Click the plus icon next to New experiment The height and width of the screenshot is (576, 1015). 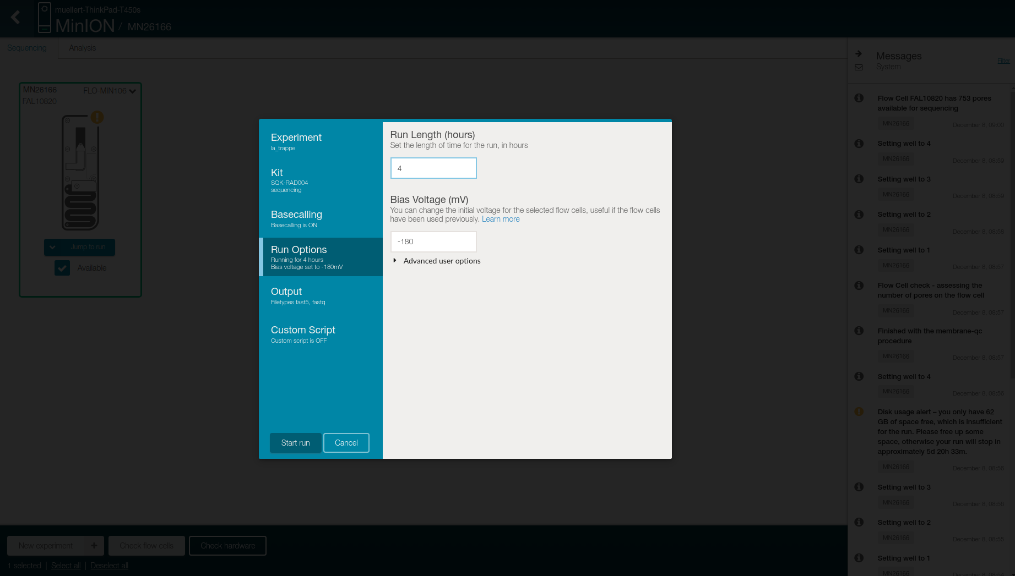[x=94, y=546]
